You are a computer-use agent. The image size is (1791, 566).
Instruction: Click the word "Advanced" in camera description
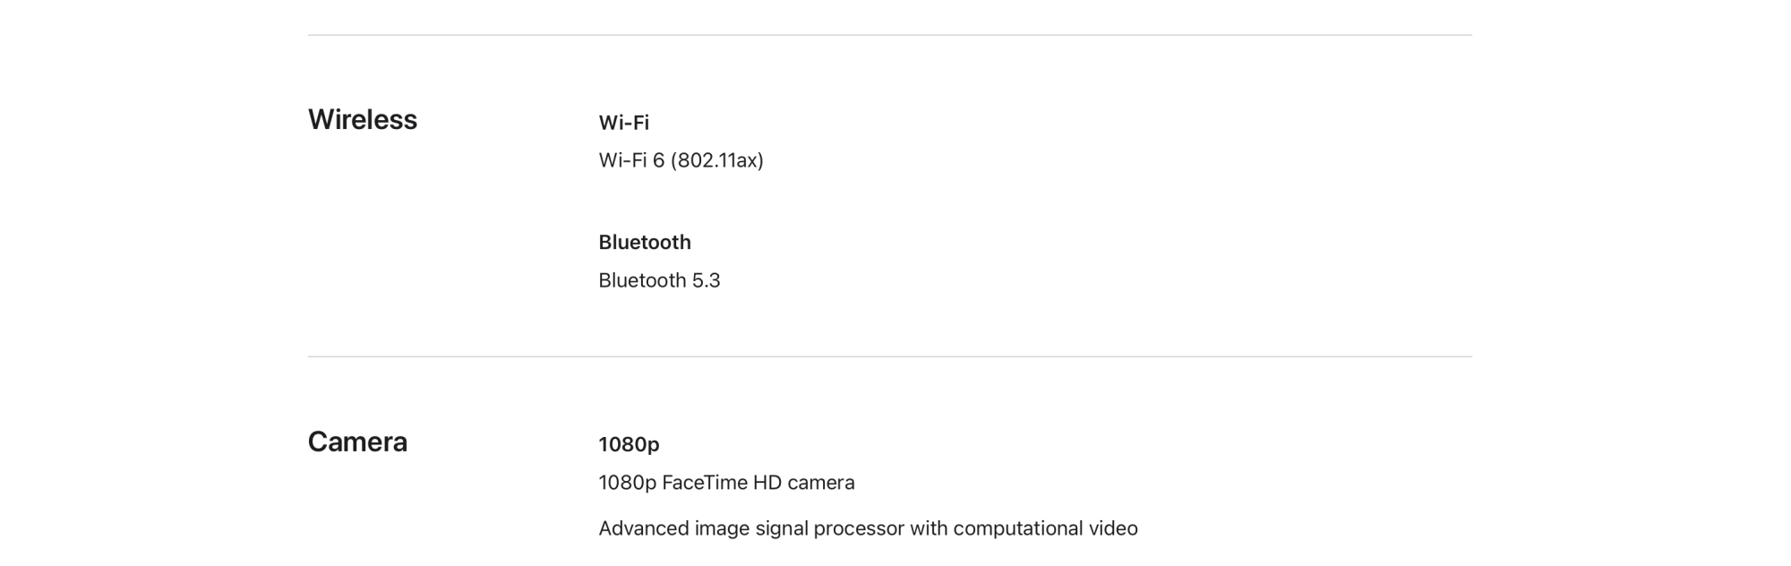click(x=643, y=528)
